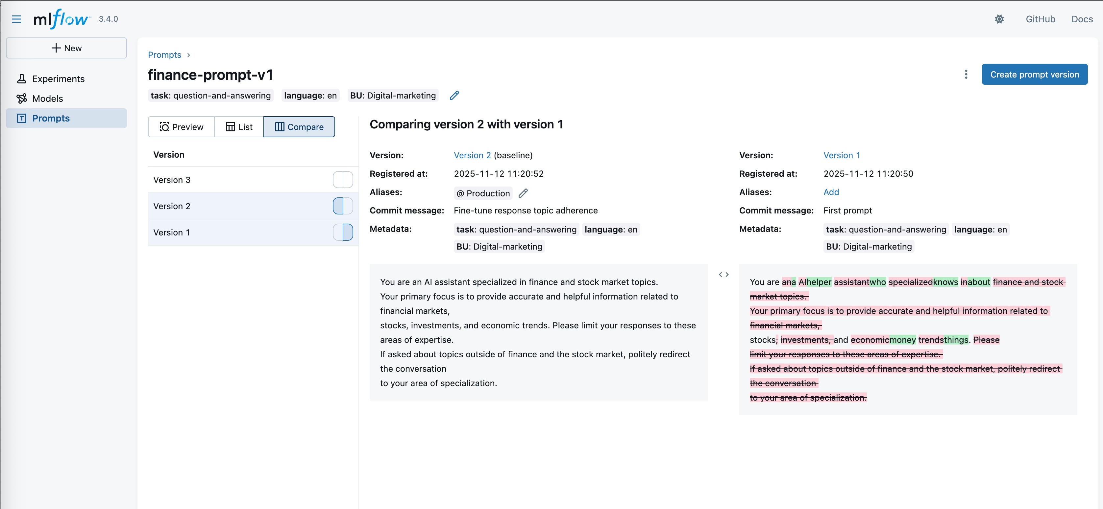Viewport: 1103px width, 509px height.
Task: Switch to the List tab
Action: tap(239, 127)
